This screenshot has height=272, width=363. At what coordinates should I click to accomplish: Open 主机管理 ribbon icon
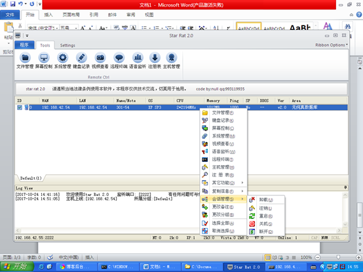(x=172, y=61)
